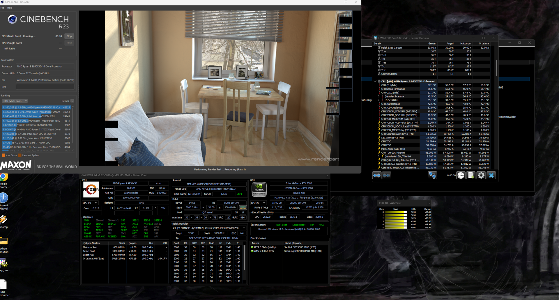Click the CPU Single Core Start button
559x300 pixels.
pyautogui.click(x=69, y=43)
